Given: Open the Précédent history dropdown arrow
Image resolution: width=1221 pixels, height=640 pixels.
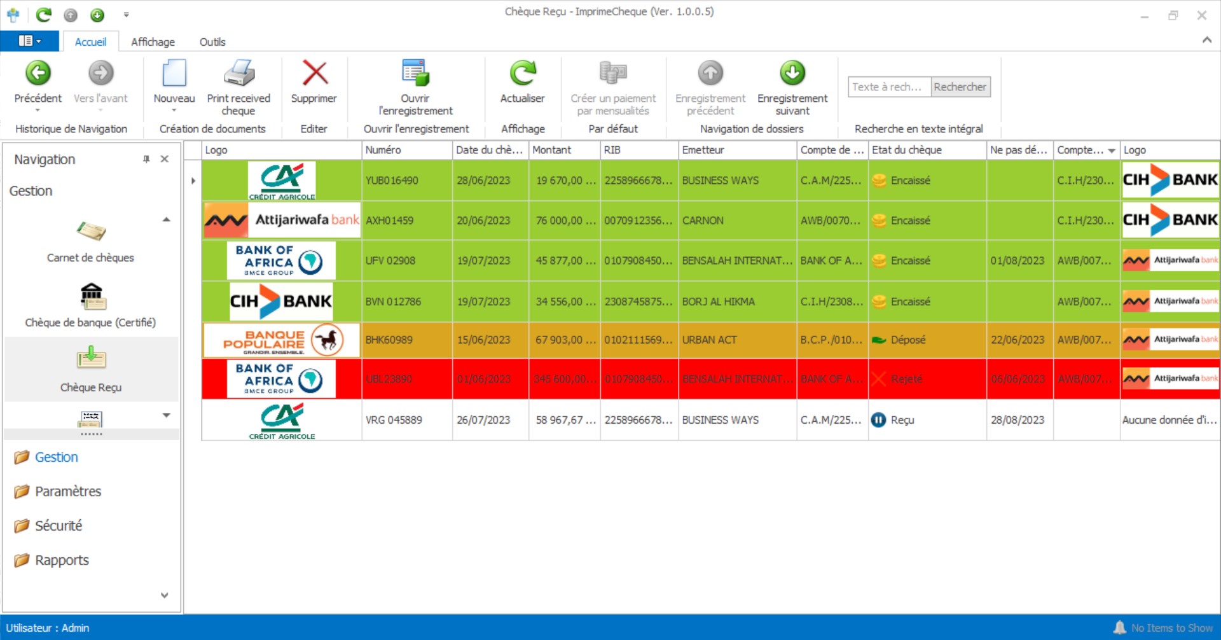Looking at the screenshot, I should [38, 111].
